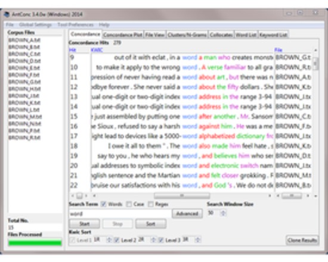Click the results vertical scrollbar thumb

pyautogui.click(x=315, y=63)
